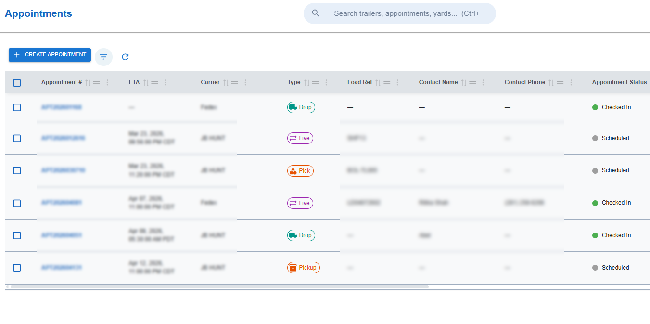Open Appointment # column three-dot menu
The image size is (650, 324).
point(107,83)
